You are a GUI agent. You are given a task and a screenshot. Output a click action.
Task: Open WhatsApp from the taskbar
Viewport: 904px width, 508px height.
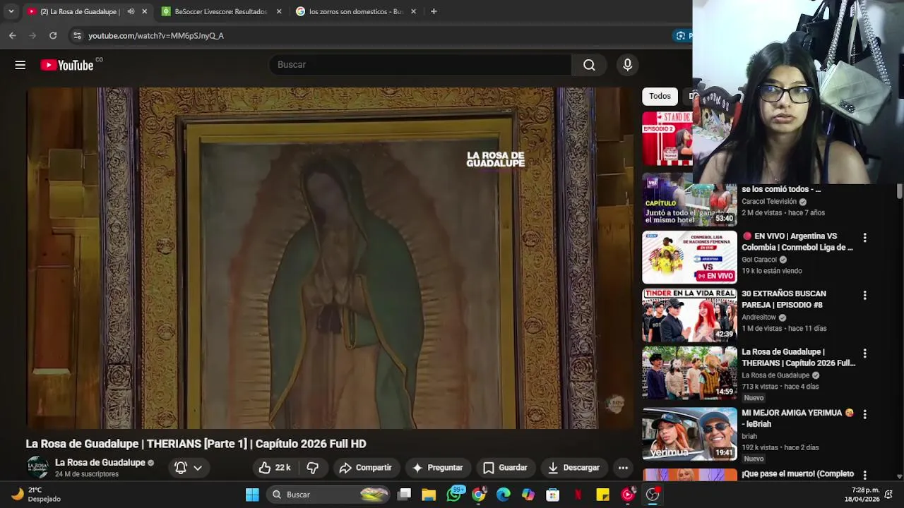454,495
